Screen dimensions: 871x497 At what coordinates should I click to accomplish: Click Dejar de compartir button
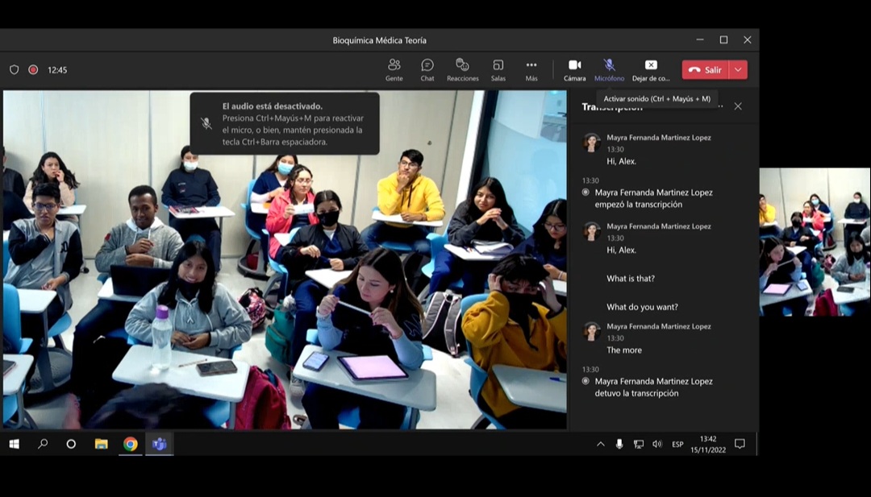[x=651, y=69]
